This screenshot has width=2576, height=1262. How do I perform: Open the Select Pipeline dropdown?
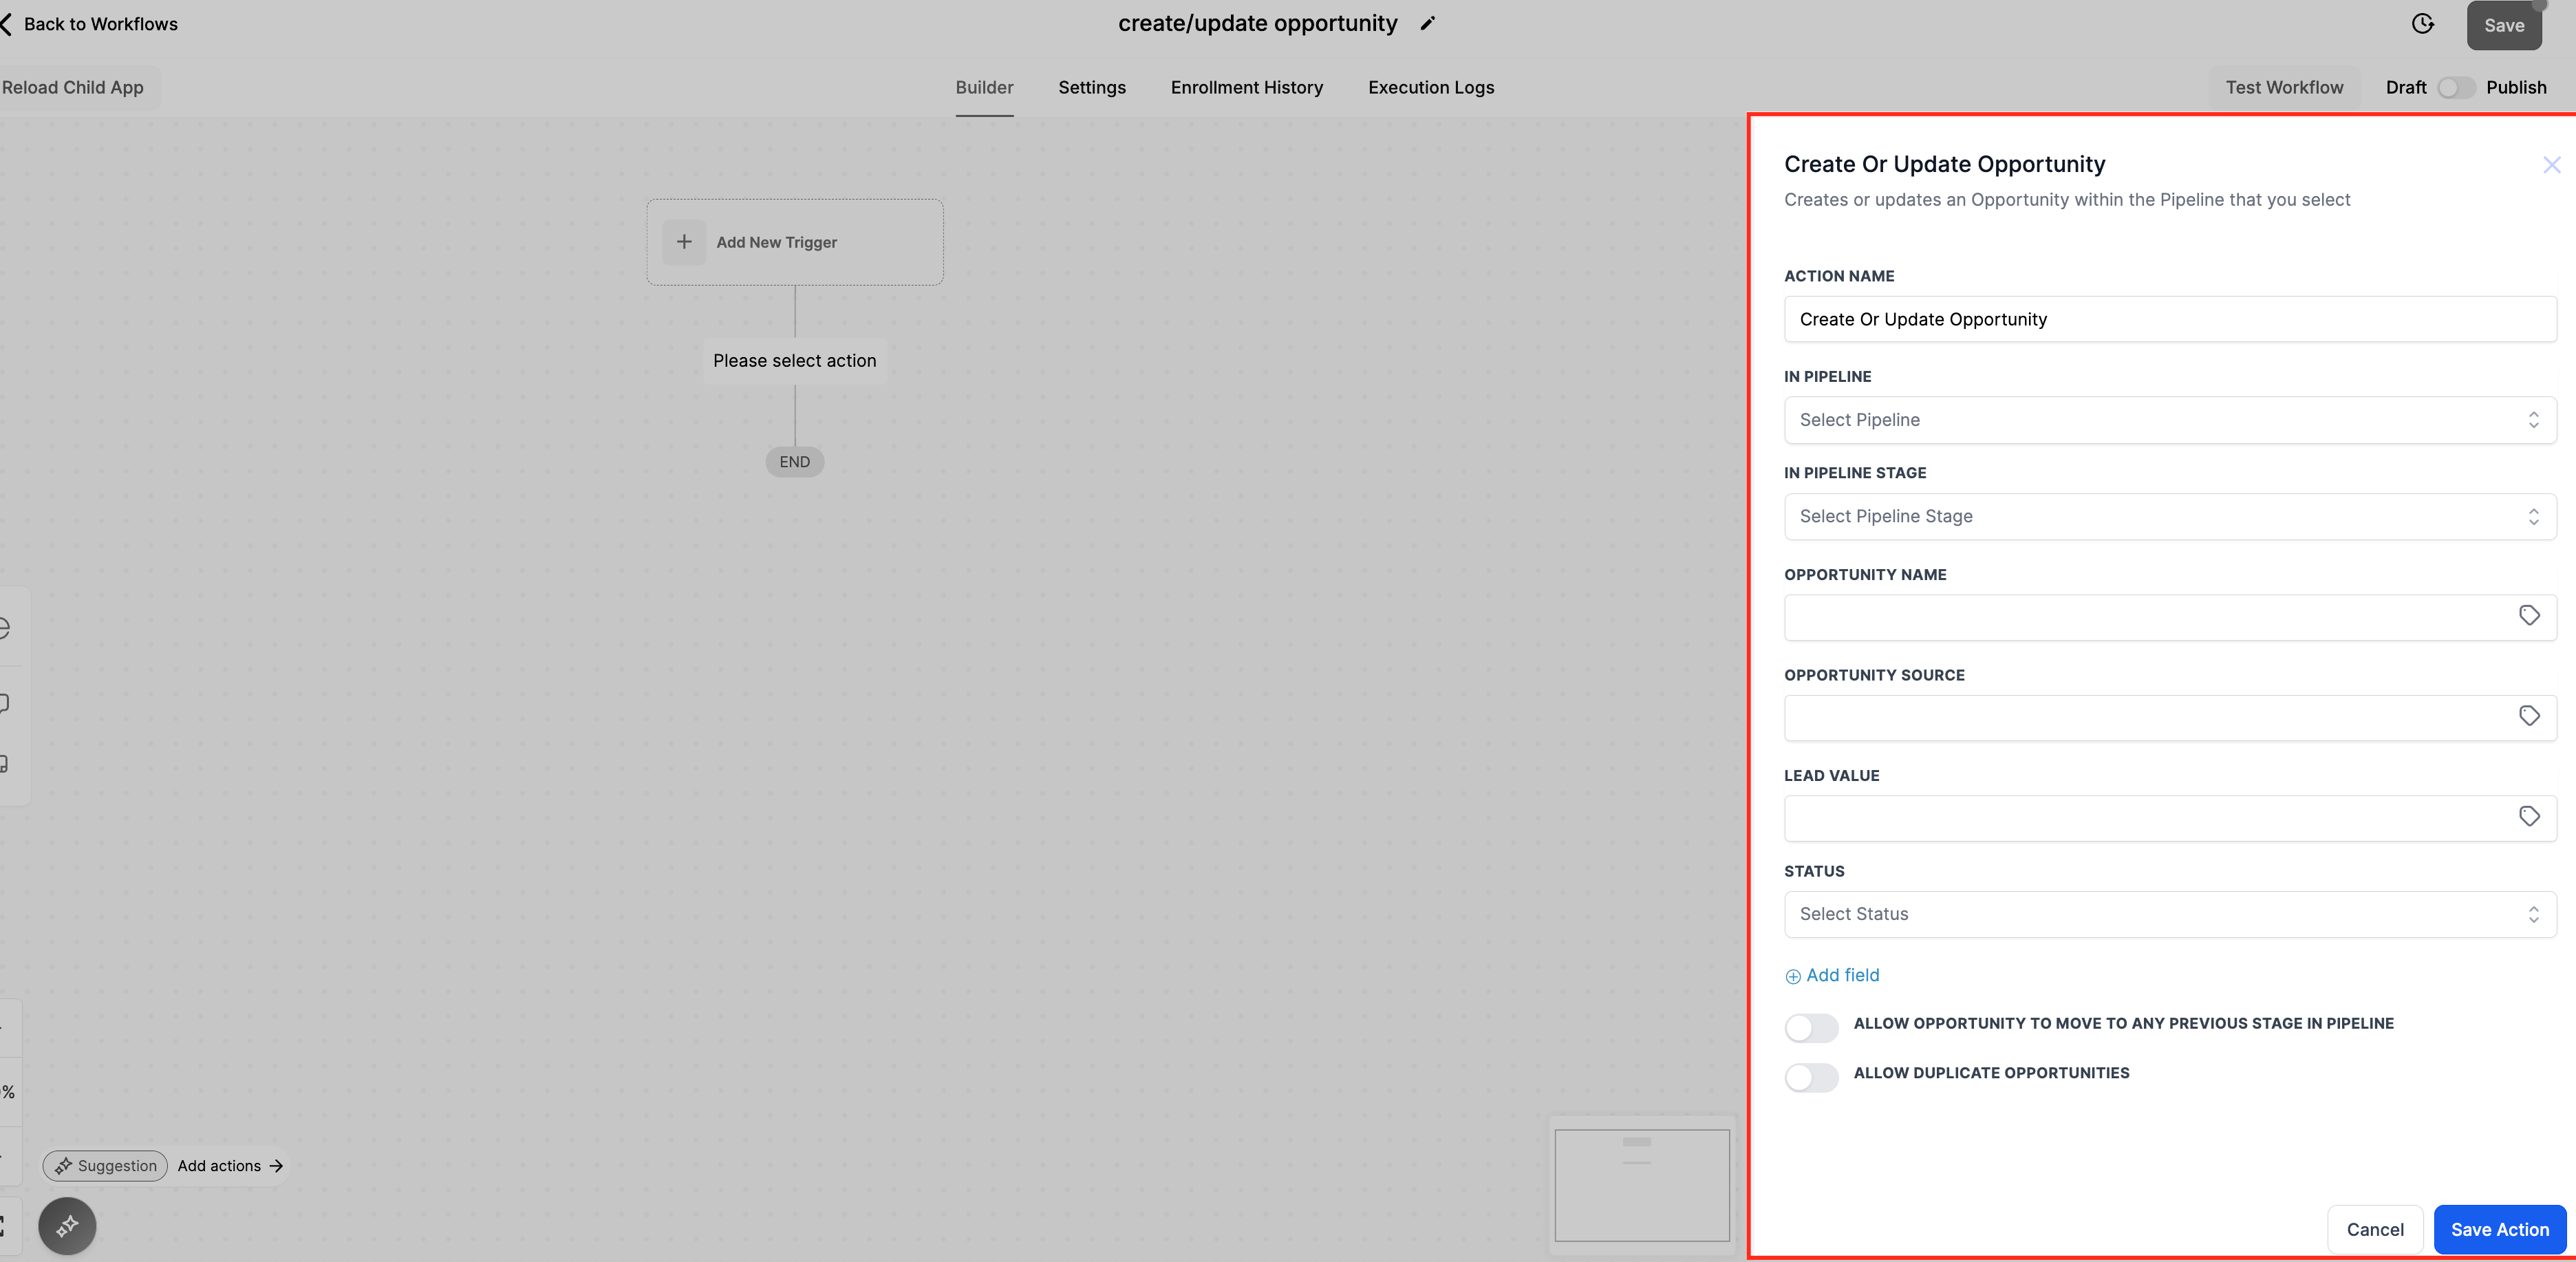click(2169, 420)
